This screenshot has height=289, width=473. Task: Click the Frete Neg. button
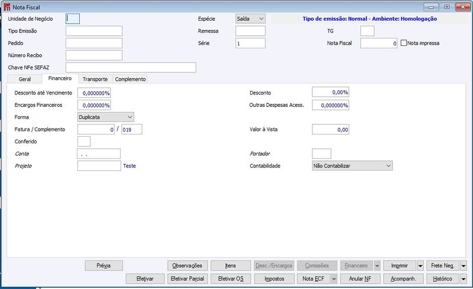[x=443, y=265]
